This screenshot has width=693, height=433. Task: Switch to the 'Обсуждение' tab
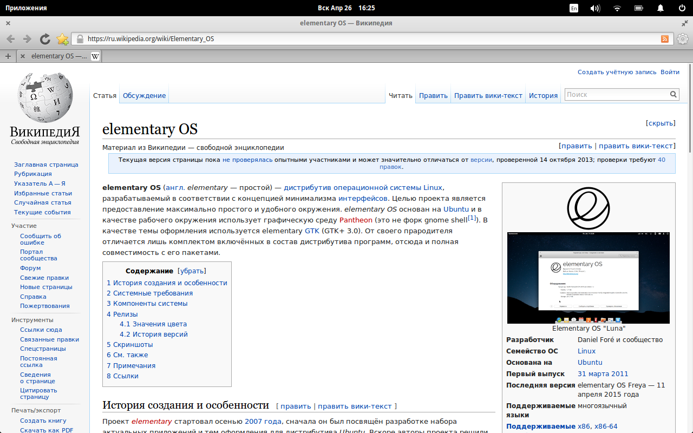coord(144,96)
